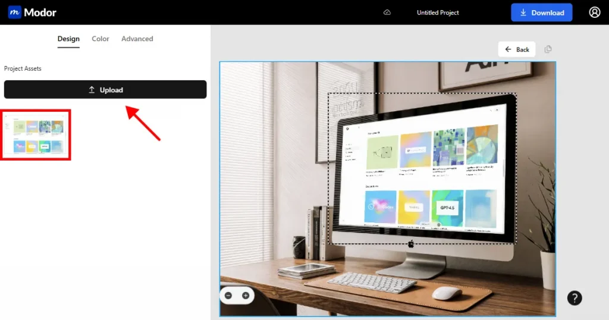Click the cloud sync status icon
The width and height of the screenshot is (609, 320).
(387, 12)
